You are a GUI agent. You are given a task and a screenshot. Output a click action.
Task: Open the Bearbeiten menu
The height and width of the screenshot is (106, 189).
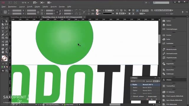pos(12,7)
